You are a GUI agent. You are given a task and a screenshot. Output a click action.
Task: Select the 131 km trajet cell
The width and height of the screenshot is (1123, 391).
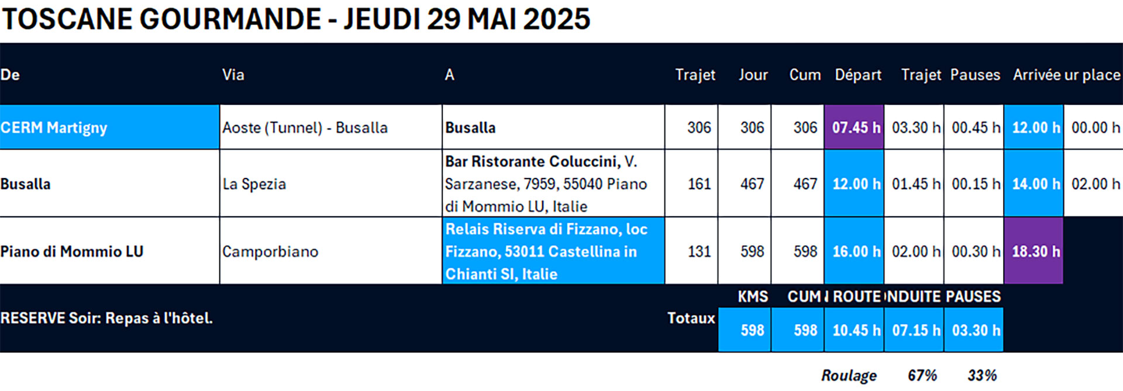pos(692,252)
